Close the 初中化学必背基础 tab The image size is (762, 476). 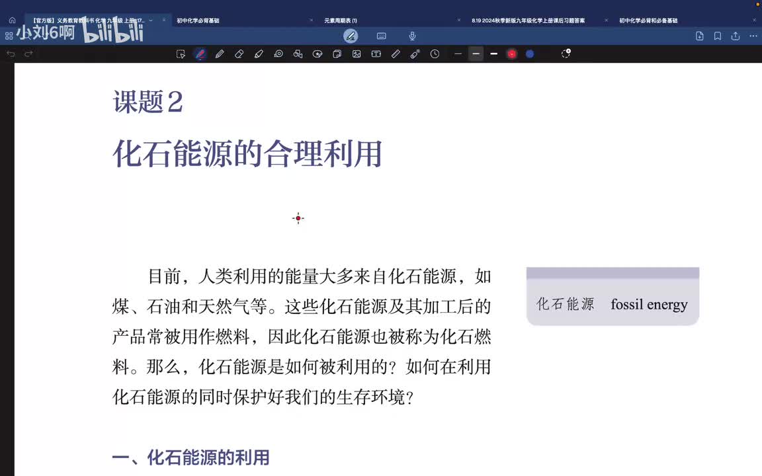coord(312,20)
